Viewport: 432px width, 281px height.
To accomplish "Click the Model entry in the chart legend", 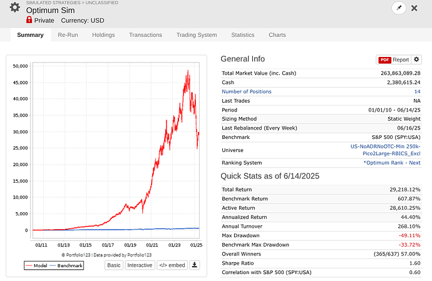I will [x=37, y=265].
